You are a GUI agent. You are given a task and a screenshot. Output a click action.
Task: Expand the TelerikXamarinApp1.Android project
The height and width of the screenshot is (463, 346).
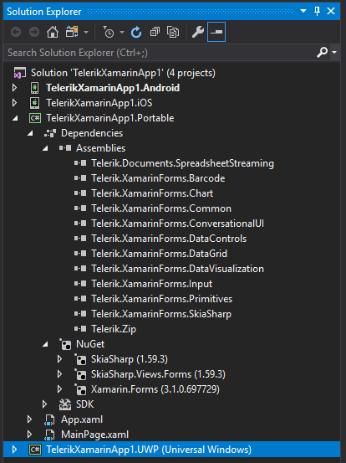point(14,88)
